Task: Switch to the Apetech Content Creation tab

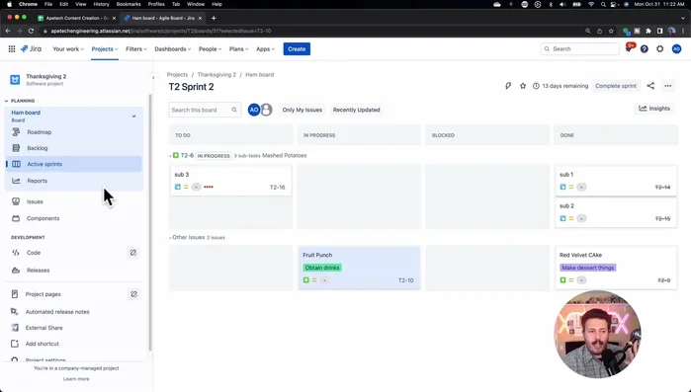Action: 76,18
